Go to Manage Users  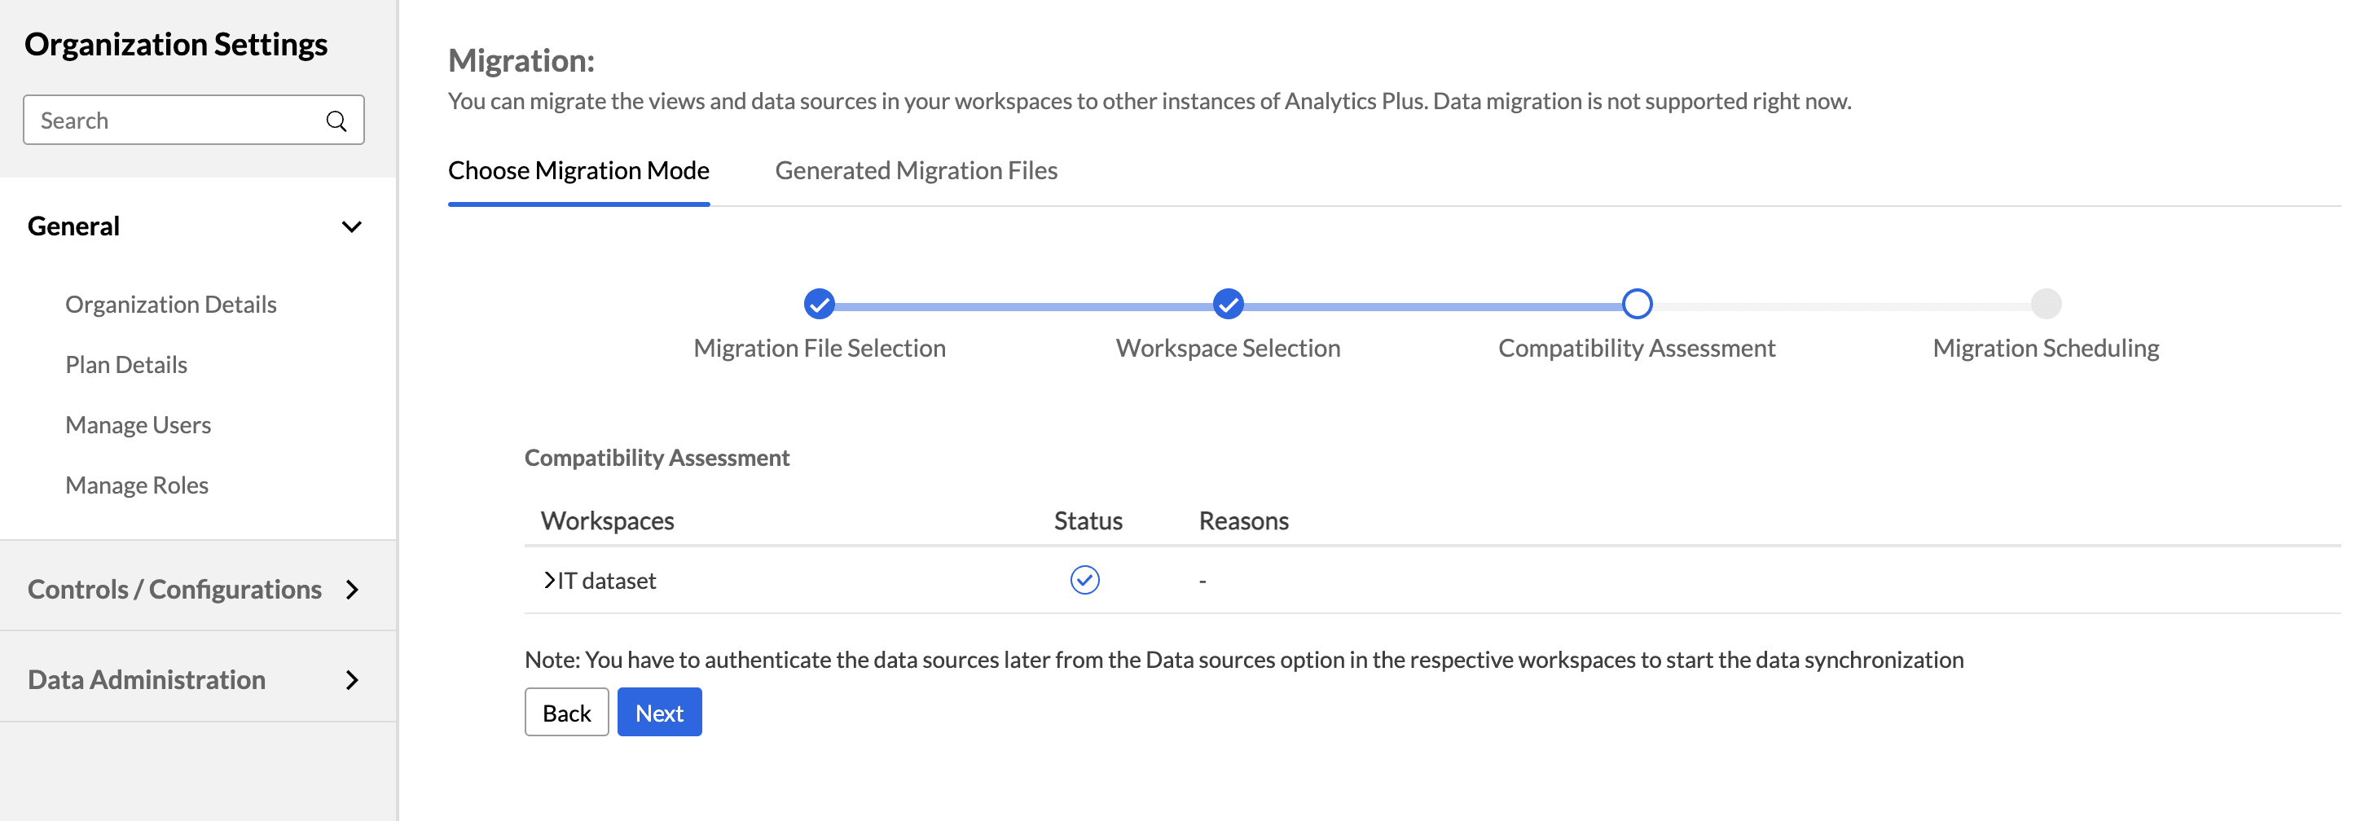pos(138,425)
